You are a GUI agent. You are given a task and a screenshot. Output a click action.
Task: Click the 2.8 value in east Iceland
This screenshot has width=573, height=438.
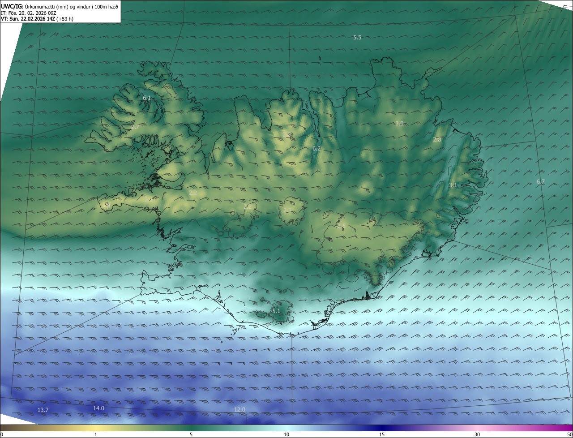(x=437, y=140)
